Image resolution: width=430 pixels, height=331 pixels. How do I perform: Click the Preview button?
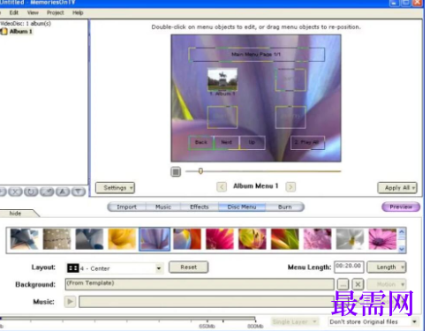(x=401, y=207)
